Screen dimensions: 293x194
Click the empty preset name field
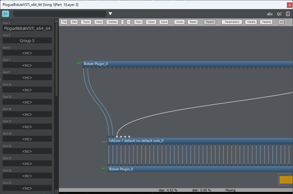point(60,14)
